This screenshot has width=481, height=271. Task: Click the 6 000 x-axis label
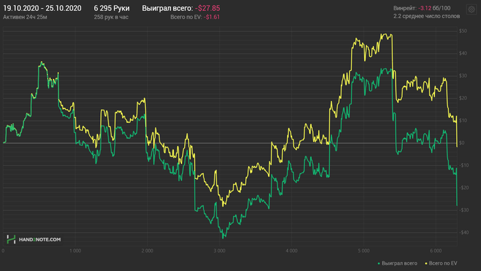[x=436, y=251]
